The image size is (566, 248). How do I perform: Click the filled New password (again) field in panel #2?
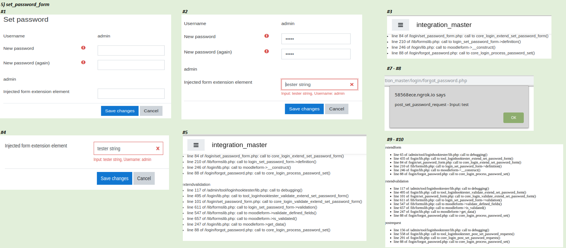[316, 54]
